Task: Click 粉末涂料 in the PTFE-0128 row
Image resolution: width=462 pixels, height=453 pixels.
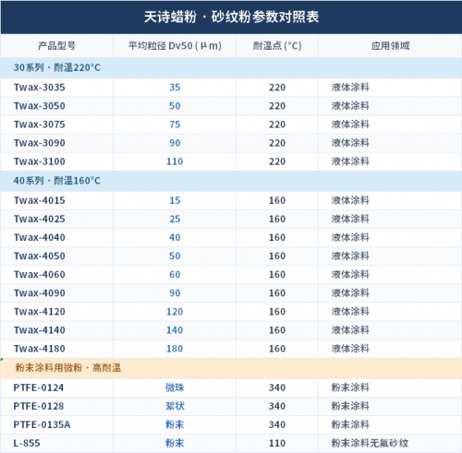Action: tap(350, 406)
